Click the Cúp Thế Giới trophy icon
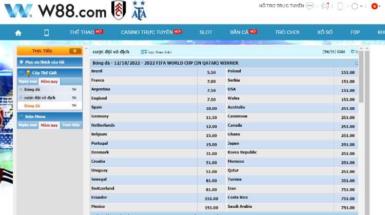 pyautogui.click(x=28, y=73)
